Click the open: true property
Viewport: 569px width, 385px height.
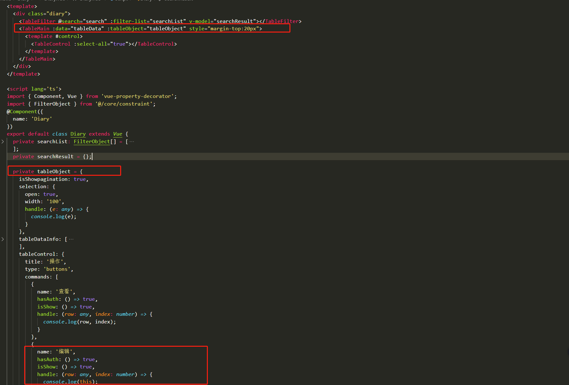click(40, 194)
